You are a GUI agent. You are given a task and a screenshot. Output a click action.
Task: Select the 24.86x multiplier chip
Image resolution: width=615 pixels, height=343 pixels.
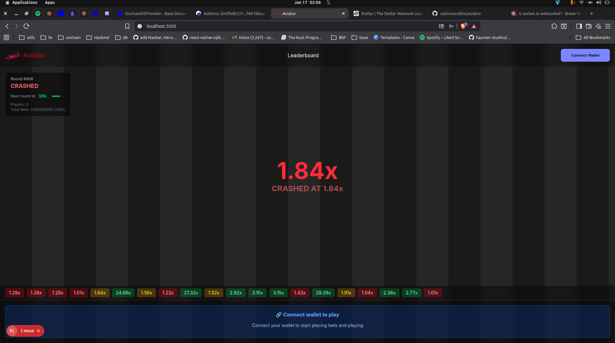(123, 292)
